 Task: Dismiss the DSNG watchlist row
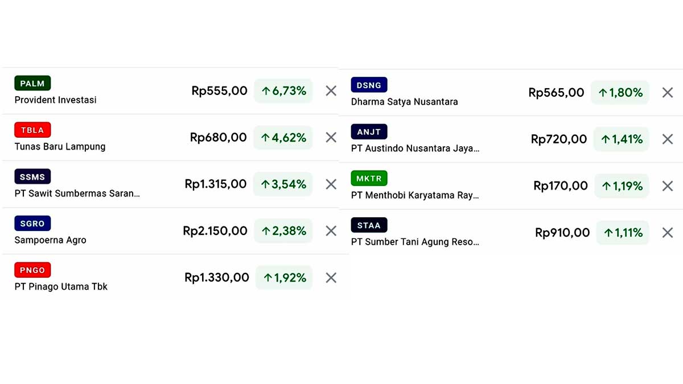point(668,92)
